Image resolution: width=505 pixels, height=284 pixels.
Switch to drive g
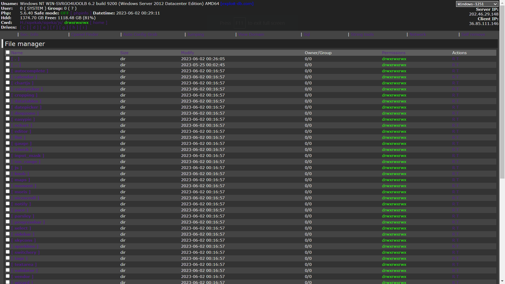pos(64,27)
